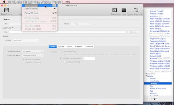174x105 pixels.
Task: Adjust the Constant Quality slider
Action: [110, 55]
